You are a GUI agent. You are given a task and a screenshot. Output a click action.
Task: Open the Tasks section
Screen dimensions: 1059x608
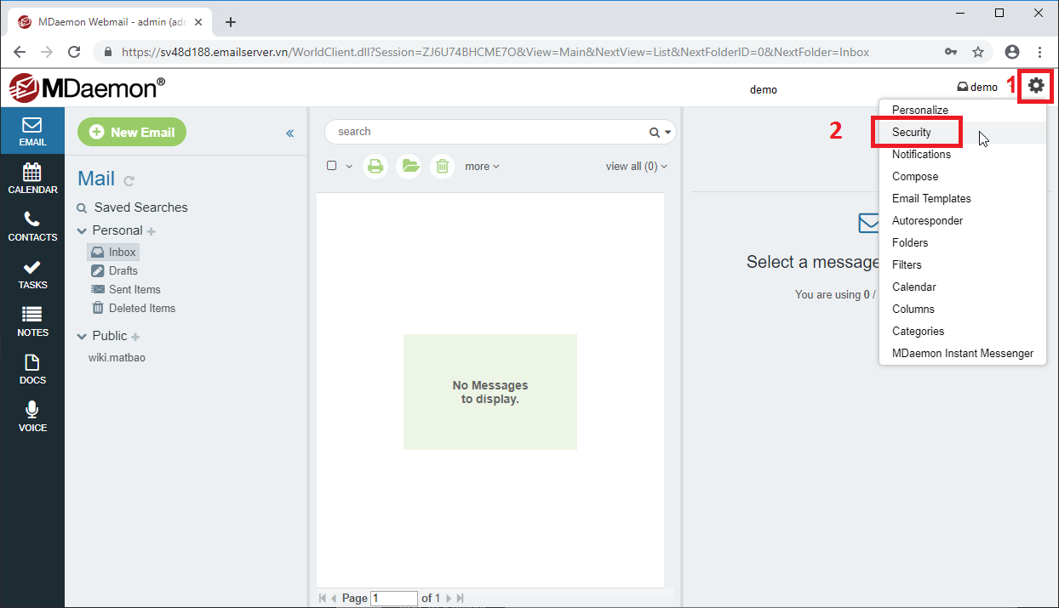(x=32, y=273)
